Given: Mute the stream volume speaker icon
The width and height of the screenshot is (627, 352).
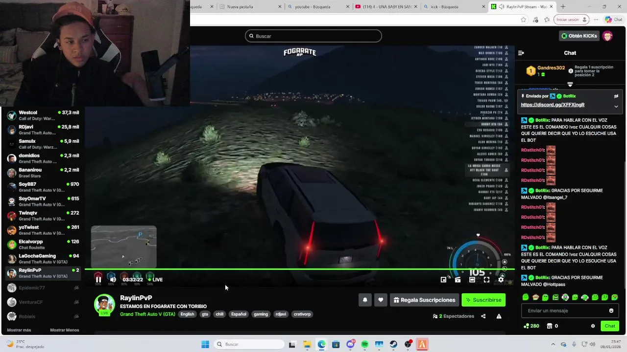Looking at the screenshot, I should (113, 280).
